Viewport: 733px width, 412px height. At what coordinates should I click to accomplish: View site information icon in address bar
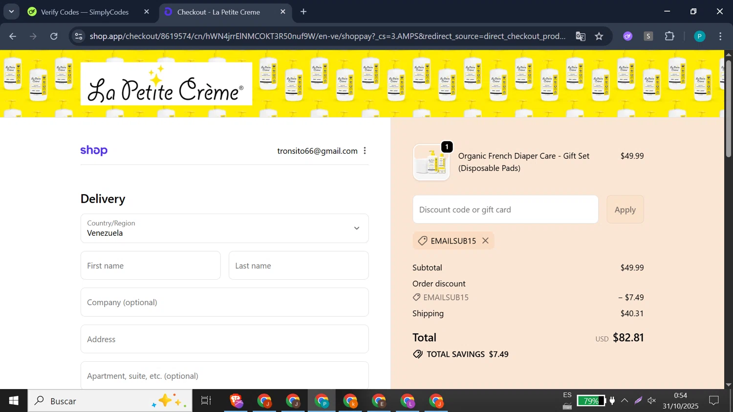pyautogui.click(x=79, y=36)
